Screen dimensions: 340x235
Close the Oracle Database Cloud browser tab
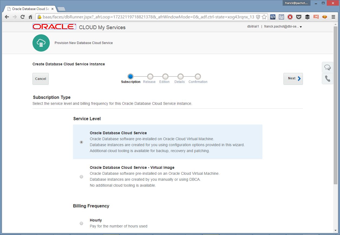(52, 9)
